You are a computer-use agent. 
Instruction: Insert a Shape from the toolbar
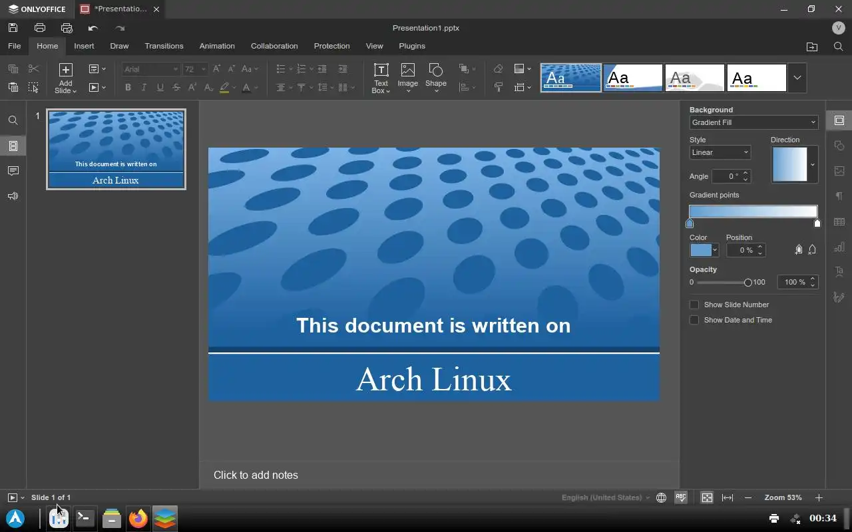tap(436, 78)
